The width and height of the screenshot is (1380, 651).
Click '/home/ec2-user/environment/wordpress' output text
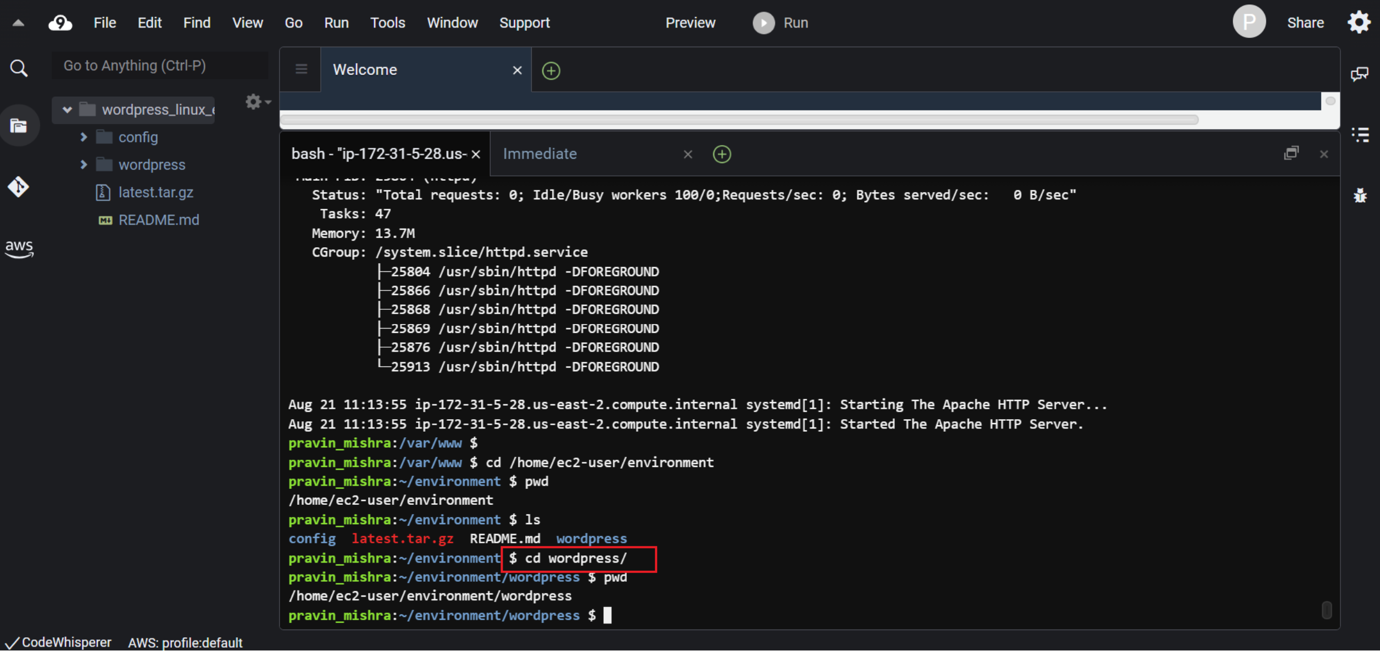(430, 596)
